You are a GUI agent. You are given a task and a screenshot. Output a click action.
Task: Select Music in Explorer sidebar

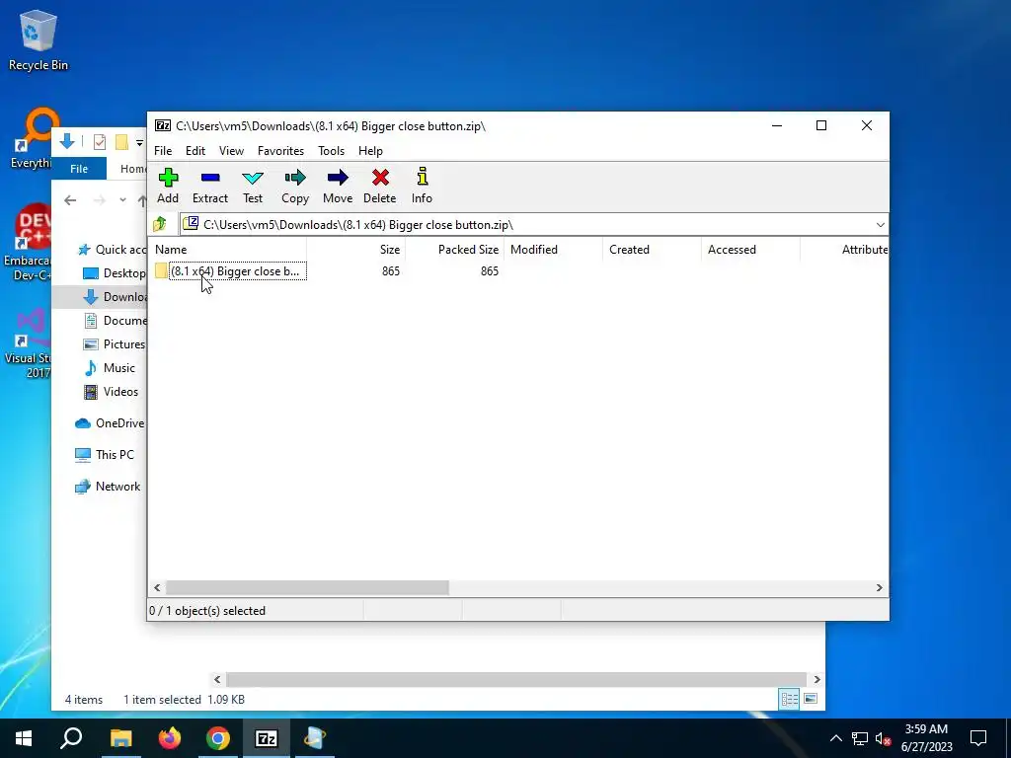110,368
